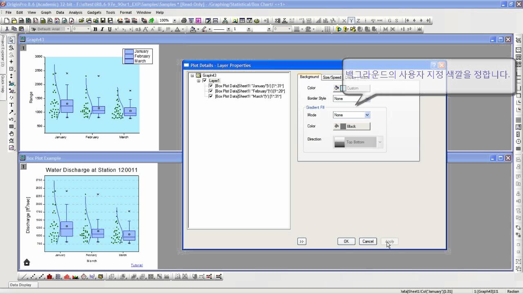This screenshot has width=523, height=294.
Task: Click the >> expand button in dialog
Action: (302, 241)
